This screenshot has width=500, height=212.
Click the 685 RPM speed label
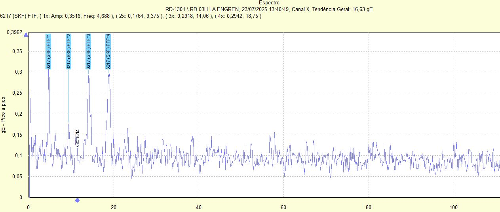click(78, 138)
